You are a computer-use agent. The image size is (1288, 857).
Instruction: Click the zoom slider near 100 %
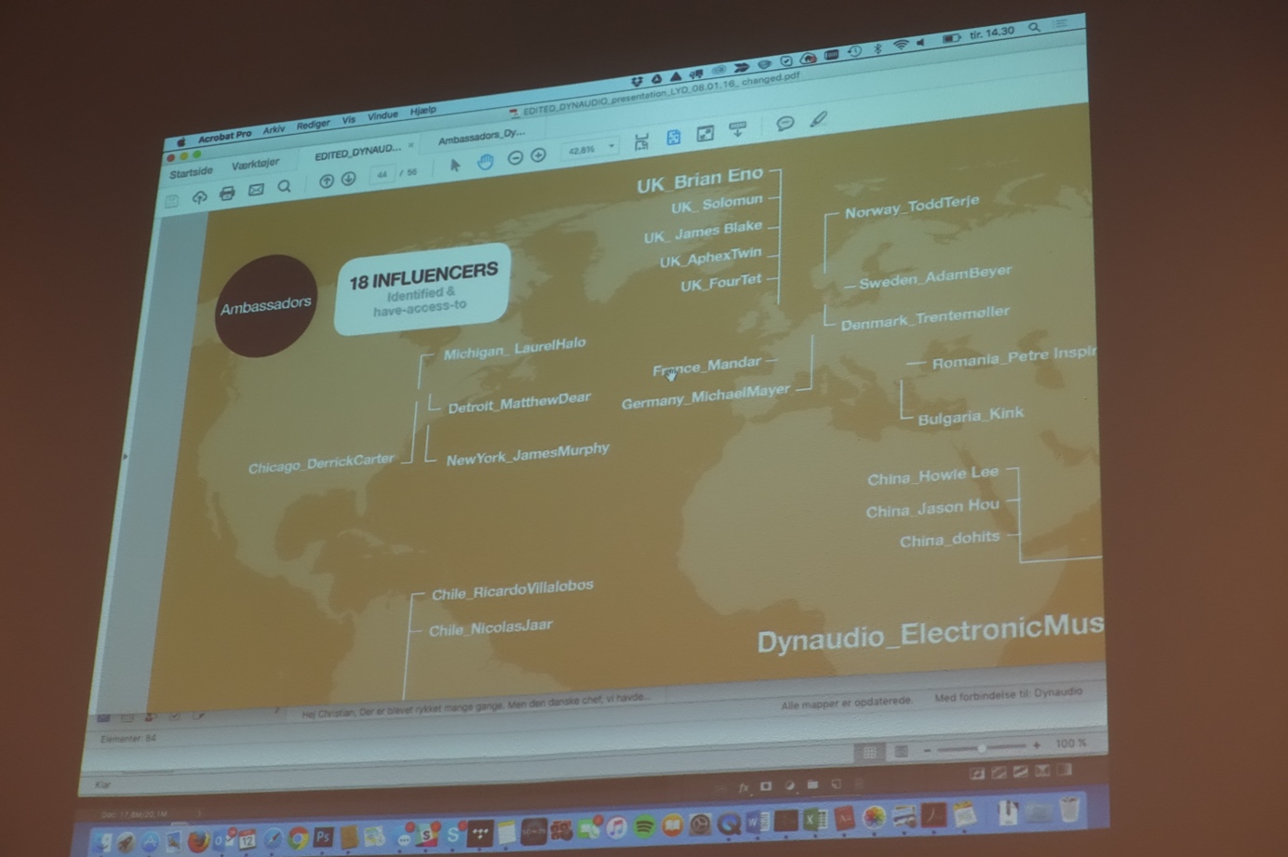point(981,748)
